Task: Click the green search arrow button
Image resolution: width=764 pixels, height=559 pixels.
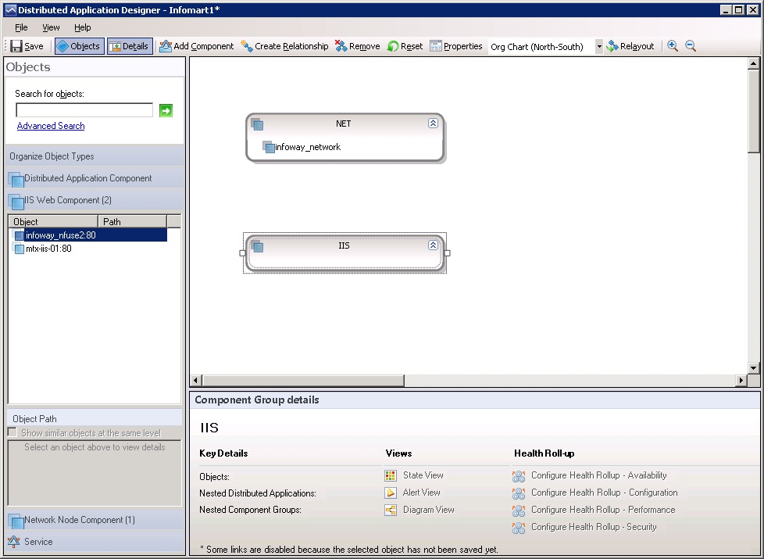Action: [166, 111]
